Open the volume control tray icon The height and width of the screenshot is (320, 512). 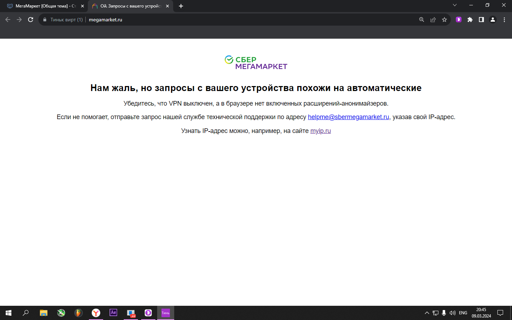tap(453, 313)
